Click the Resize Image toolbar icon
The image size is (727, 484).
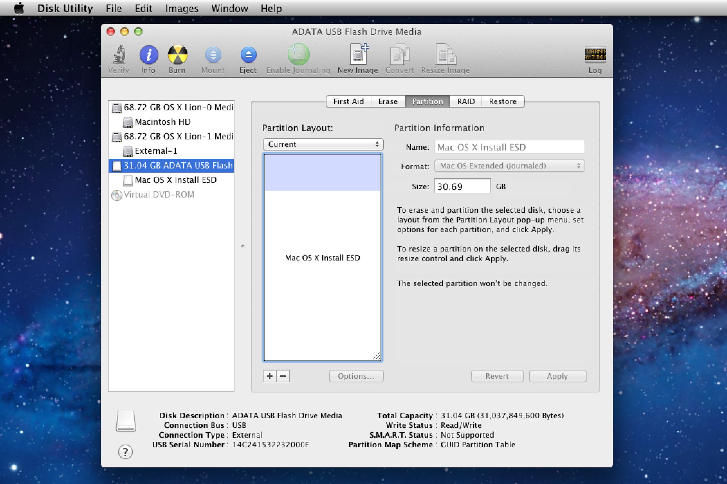445,54
